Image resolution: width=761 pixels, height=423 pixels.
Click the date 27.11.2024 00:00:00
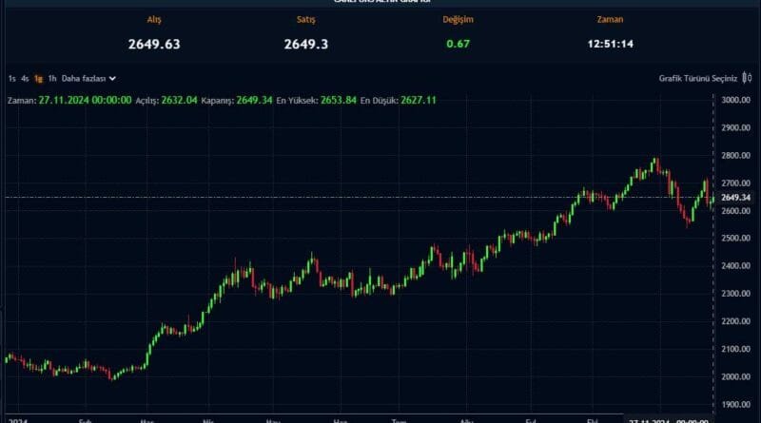pos(85,101)
